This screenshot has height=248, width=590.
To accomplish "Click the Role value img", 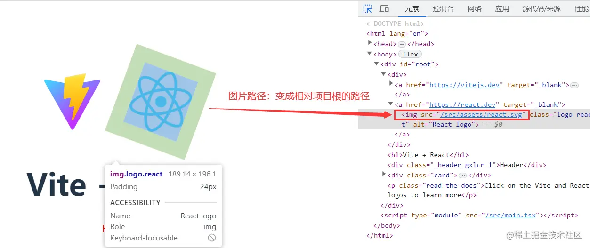I will click(210, 227).
